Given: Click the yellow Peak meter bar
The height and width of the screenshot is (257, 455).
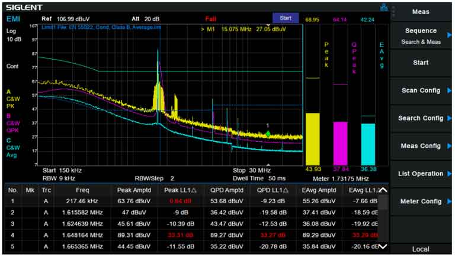Looking at the screenshot, I should 312,139.
